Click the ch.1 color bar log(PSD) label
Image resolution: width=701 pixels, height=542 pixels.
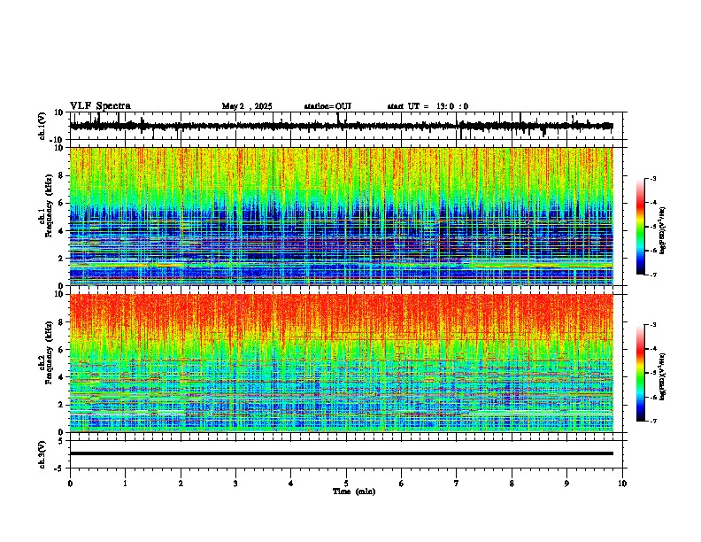coord(663,231)
